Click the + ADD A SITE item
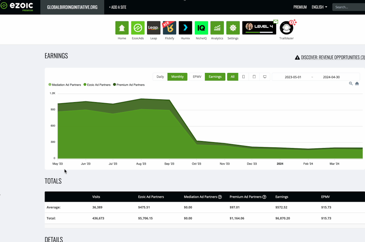Viewport: 365px width, 242px height. (x=118, y=7)
